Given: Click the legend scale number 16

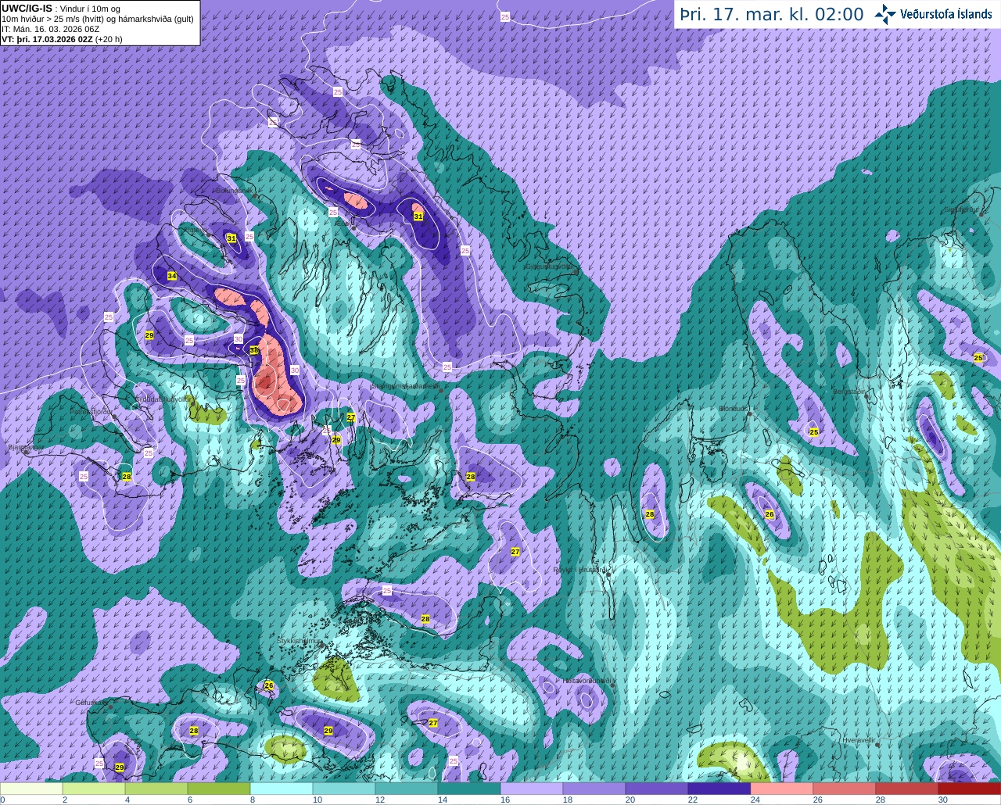Looking at the screenshot, I should [x=504, y=800].
